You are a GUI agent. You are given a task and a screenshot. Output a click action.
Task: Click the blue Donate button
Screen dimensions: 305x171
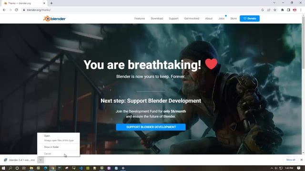coord(250,19)
